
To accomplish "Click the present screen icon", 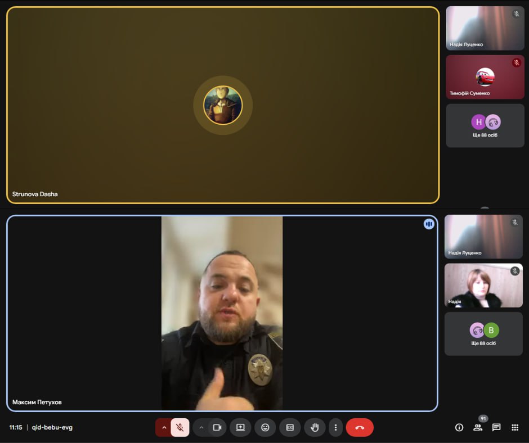I will (x=240, y=427).
